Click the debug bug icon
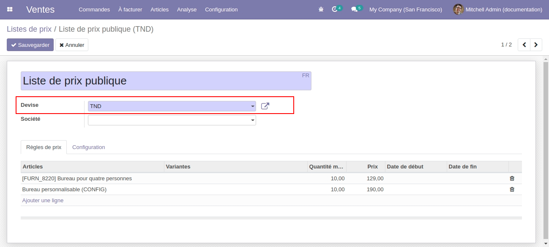The height and width of the screenshot is (247, 549). (x=321, y=9)
